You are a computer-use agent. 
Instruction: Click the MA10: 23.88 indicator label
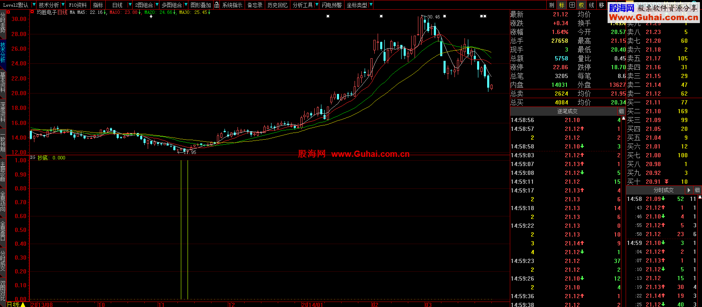[x=125, y=13]
